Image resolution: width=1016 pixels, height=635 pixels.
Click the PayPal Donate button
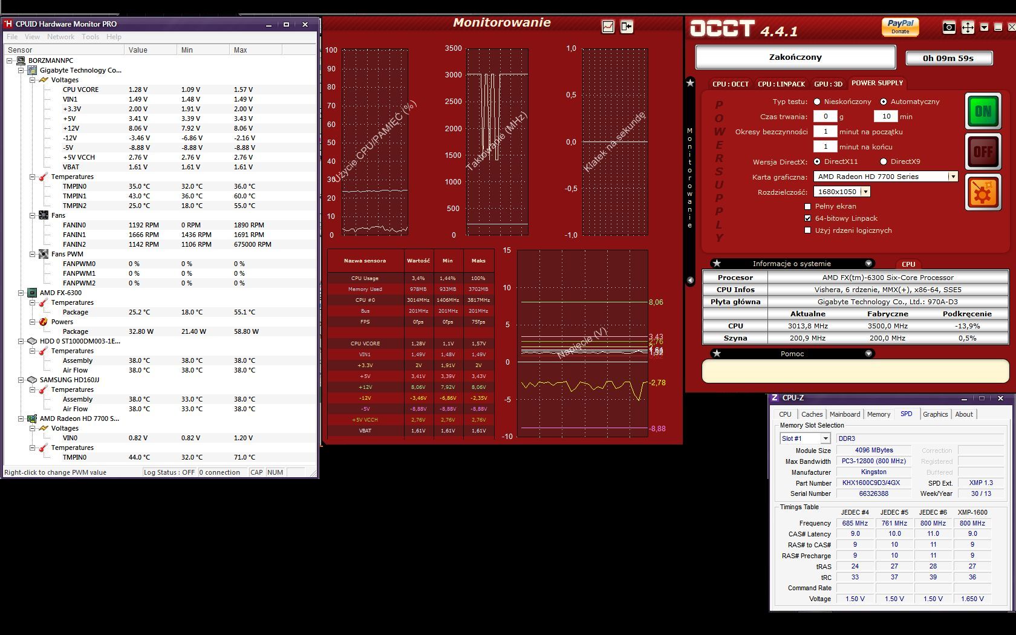(900, 27)
